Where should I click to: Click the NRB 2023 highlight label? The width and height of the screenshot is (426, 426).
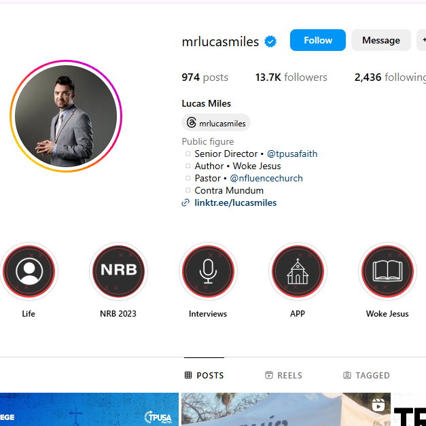118,313
